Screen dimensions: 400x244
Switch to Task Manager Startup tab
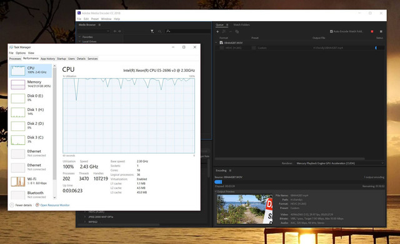tap(61, 59)
